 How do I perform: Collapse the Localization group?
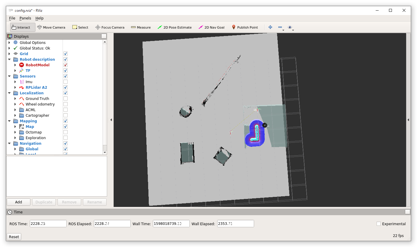click(9, 93)
